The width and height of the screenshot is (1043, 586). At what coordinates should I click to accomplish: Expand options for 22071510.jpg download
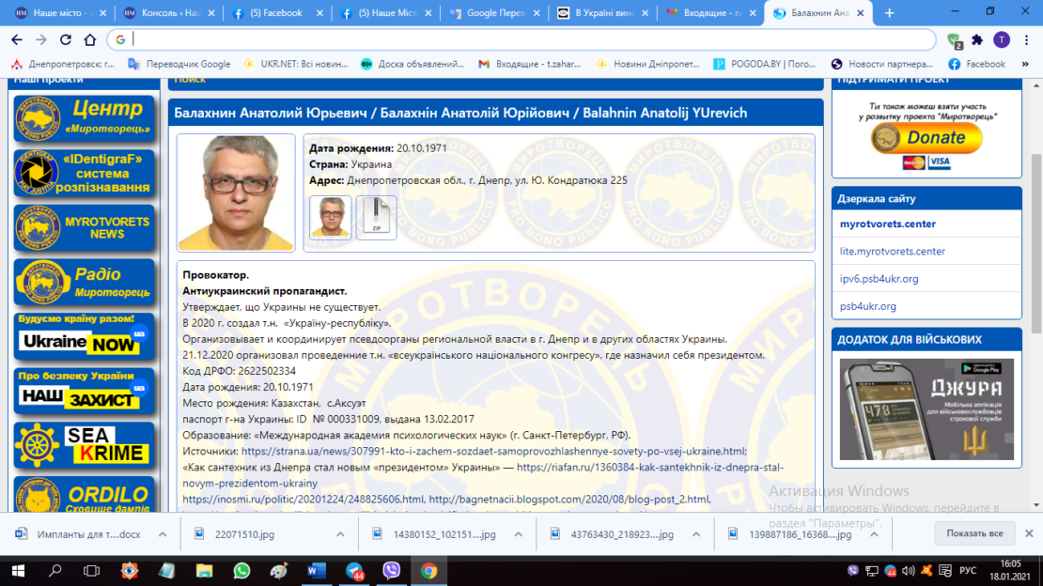click(x=340, y=534)
